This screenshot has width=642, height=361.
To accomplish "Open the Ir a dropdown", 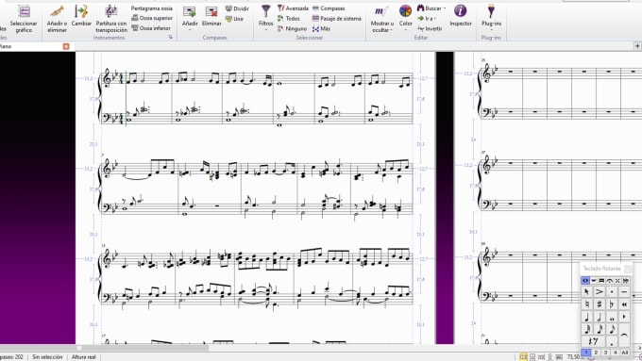I will click(427, 19).
